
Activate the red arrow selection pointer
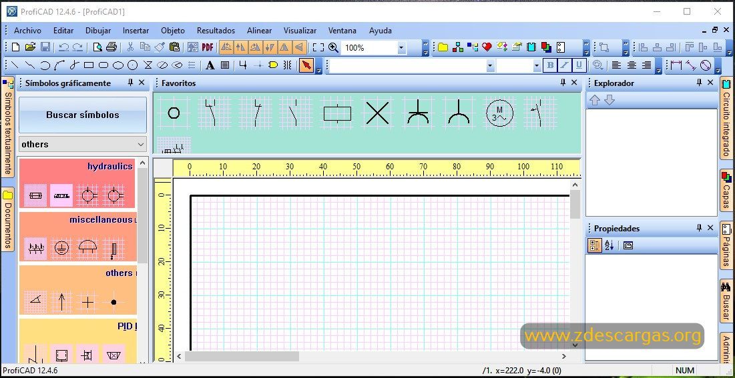(306, 65)
